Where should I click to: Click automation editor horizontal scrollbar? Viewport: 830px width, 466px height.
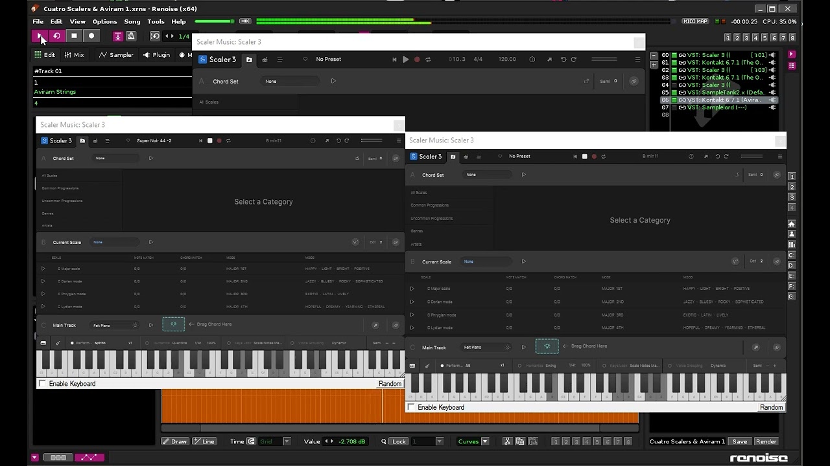tap(399, 428)
